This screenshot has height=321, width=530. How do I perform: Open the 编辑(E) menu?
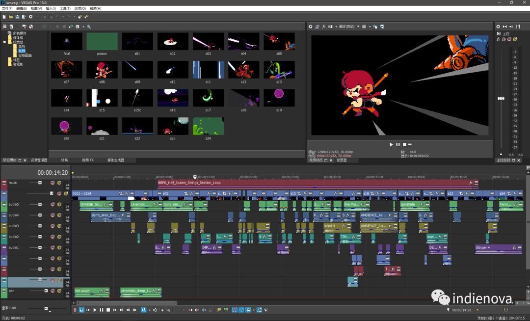[x=22, y=8]
